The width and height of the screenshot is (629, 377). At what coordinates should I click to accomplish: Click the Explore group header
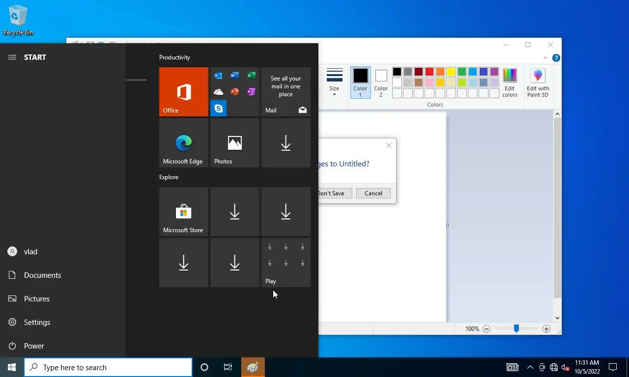tap(169, 177)
